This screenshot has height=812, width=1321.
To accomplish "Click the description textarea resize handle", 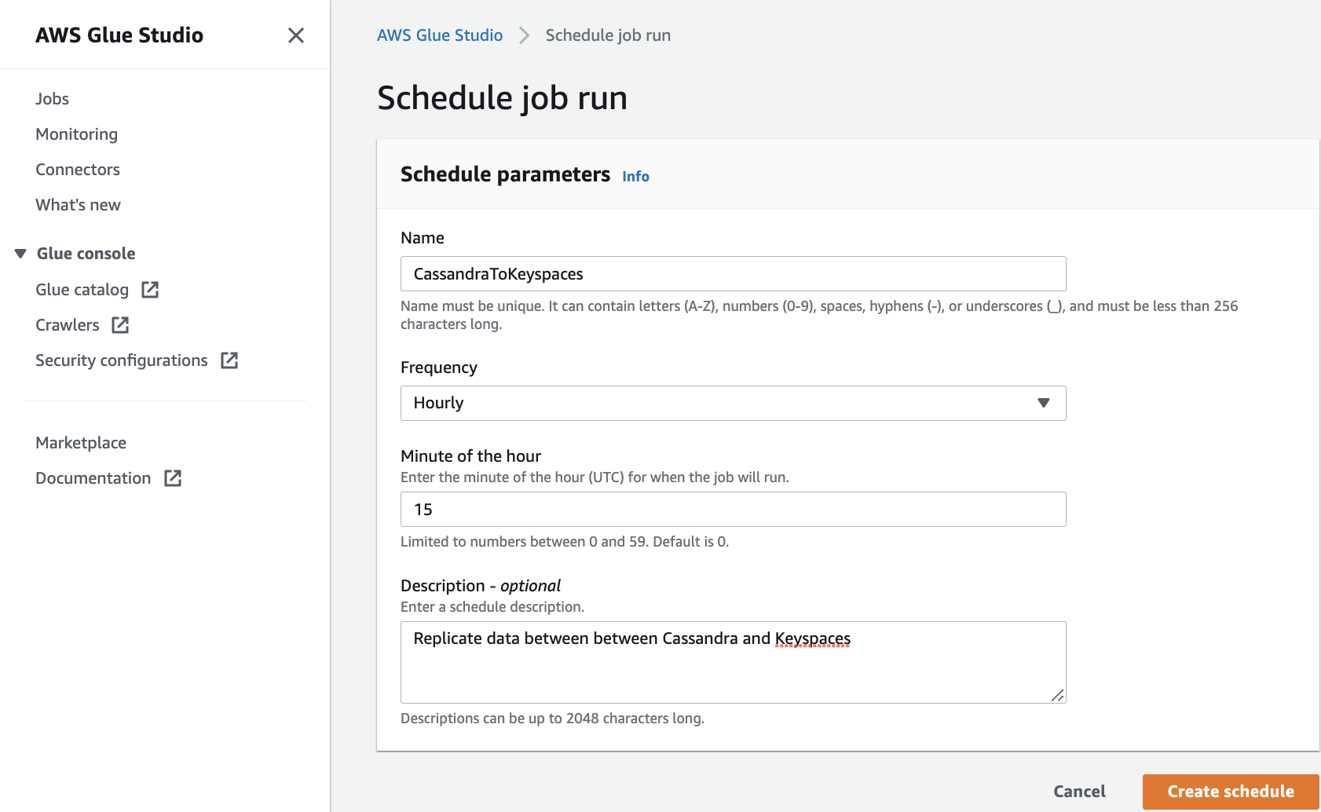I will pyautogui.click(x=1058, y=695).
